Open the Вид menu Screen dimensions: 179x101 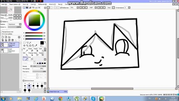pos(60,4)
